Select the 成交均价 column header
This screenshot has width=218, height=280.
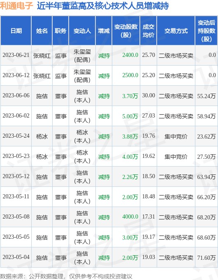click(x=148, y=31)
